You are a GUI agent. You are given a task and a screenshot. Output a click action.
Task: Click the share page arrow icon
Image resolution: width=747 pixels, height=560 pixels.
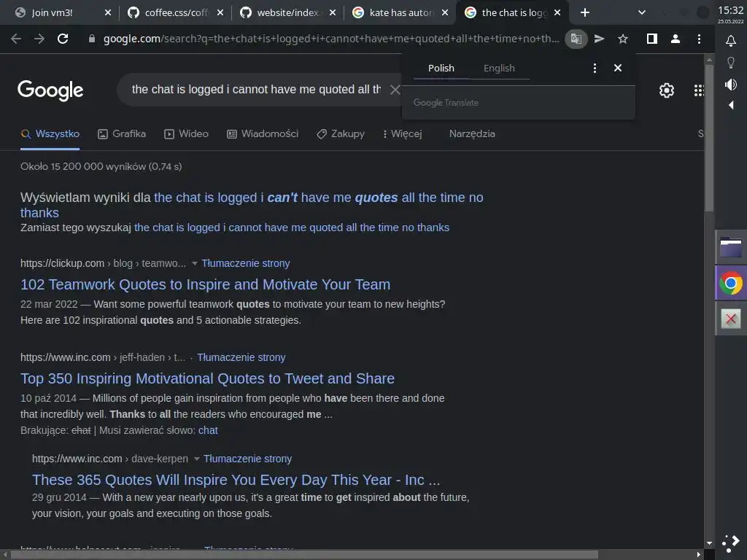600,39
